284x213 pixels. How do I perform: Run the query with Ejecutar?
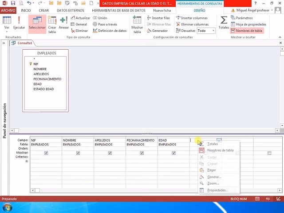point(19,23)
